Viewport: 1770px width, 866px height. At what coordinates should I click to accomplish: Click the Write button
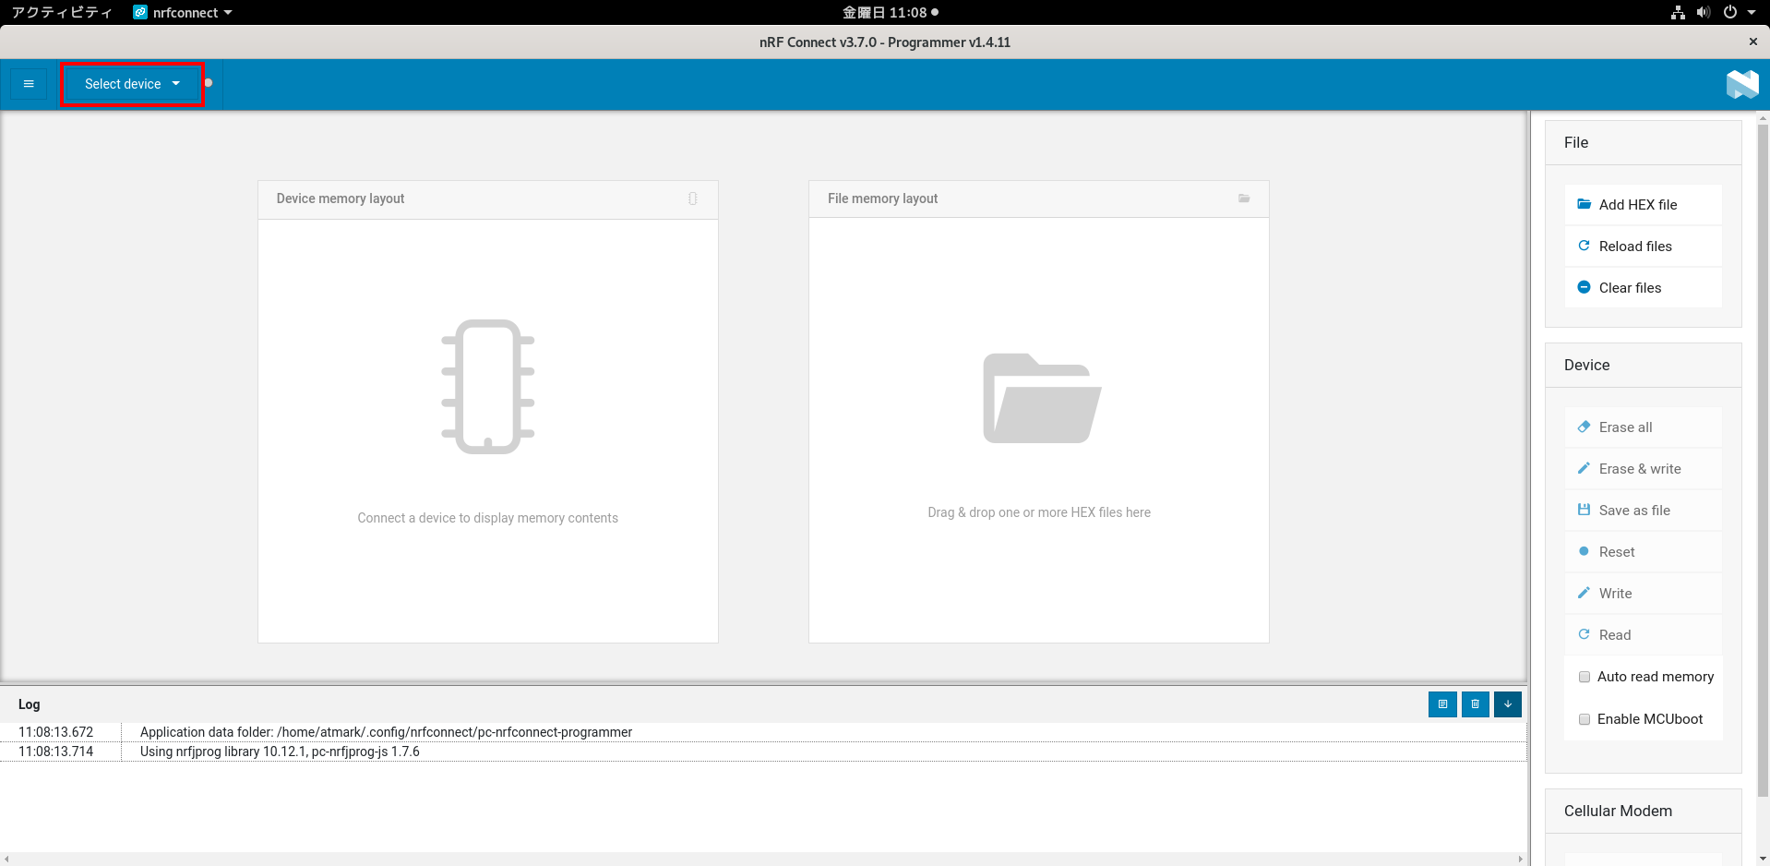tap(1643, 594)
